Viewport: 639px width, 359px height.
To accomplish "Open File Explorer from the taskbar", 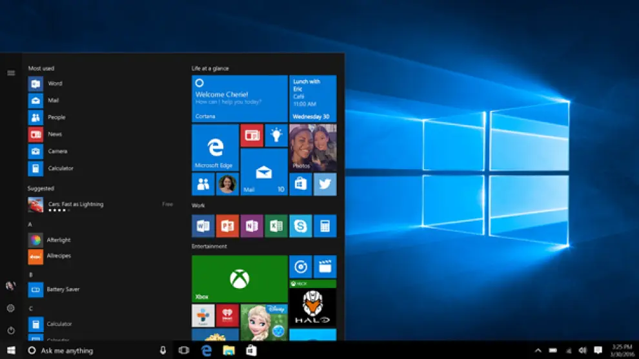I will click(228, 351).
